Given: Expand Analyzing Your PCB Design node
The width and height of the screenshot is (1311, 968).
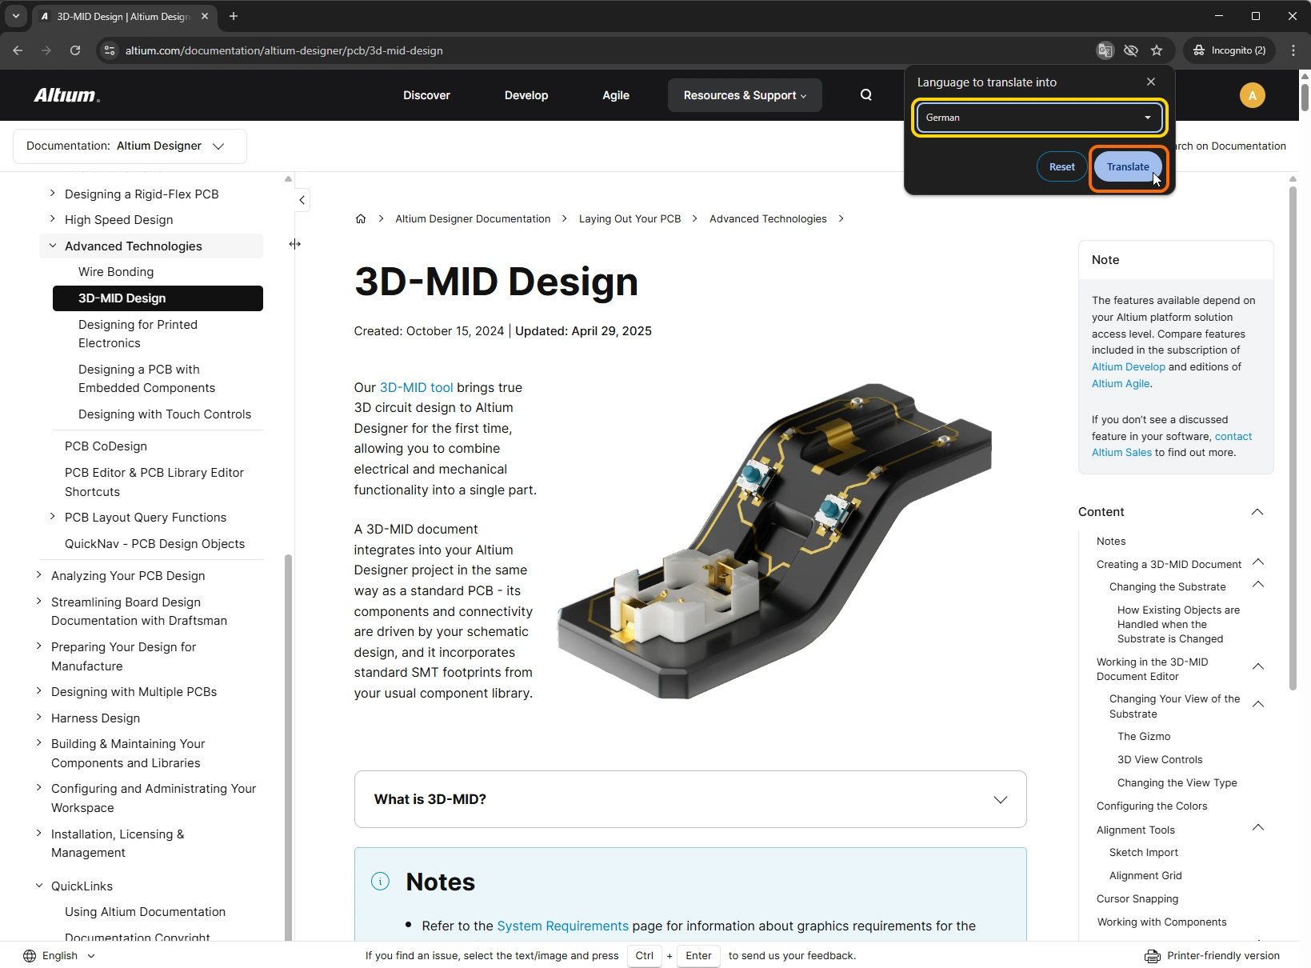Looking at the screenshot, I should click(x=39, y=575).
